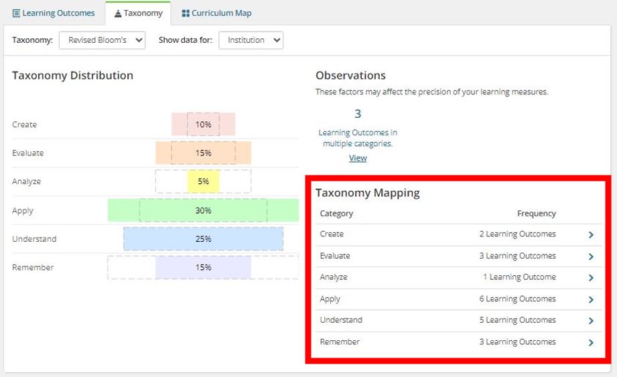Click the Remember row chevron arrow
617x377 pixels.
[591, 342]
